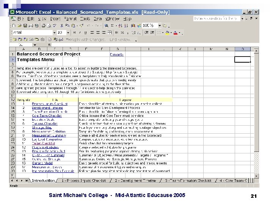Switch to the Introduction sheet tab

[43, 181]
